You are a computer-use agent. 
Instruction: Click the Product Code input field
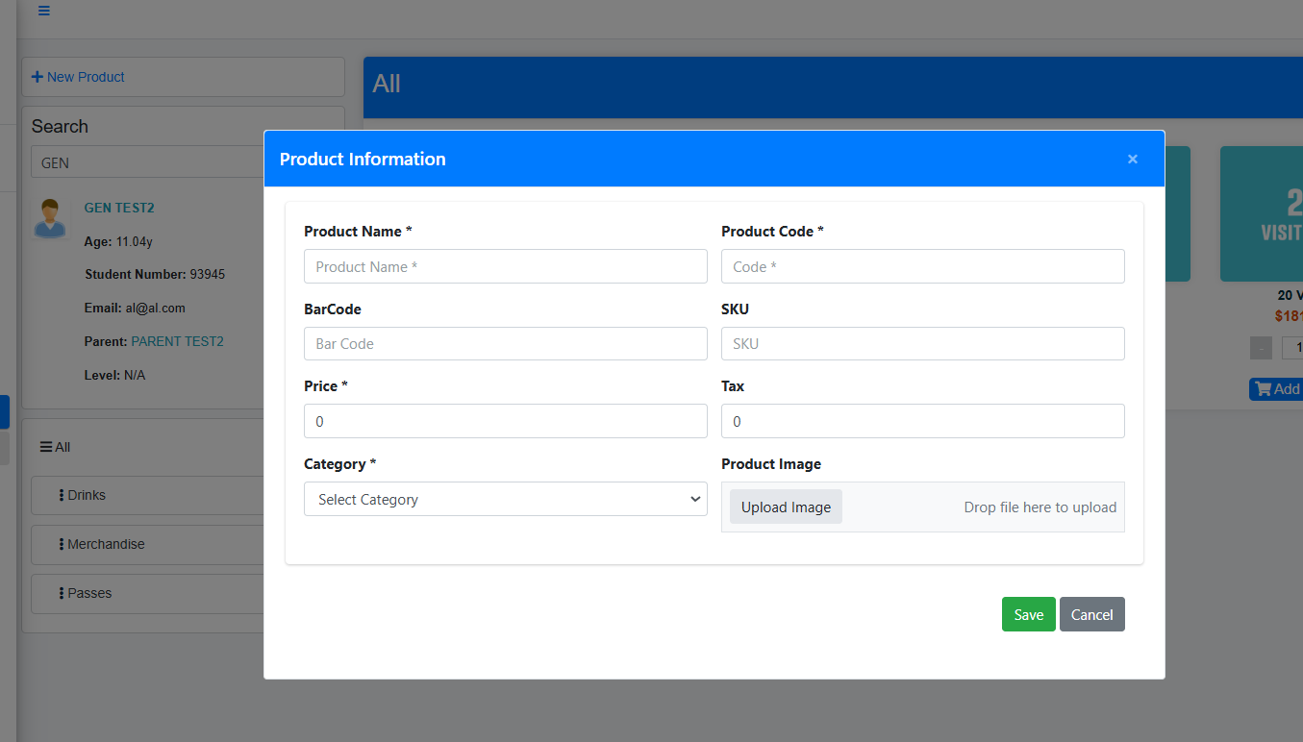(923, 266)
